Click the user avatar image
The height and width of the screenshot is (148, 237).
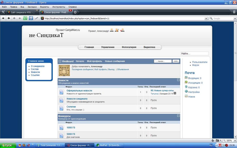64,70
